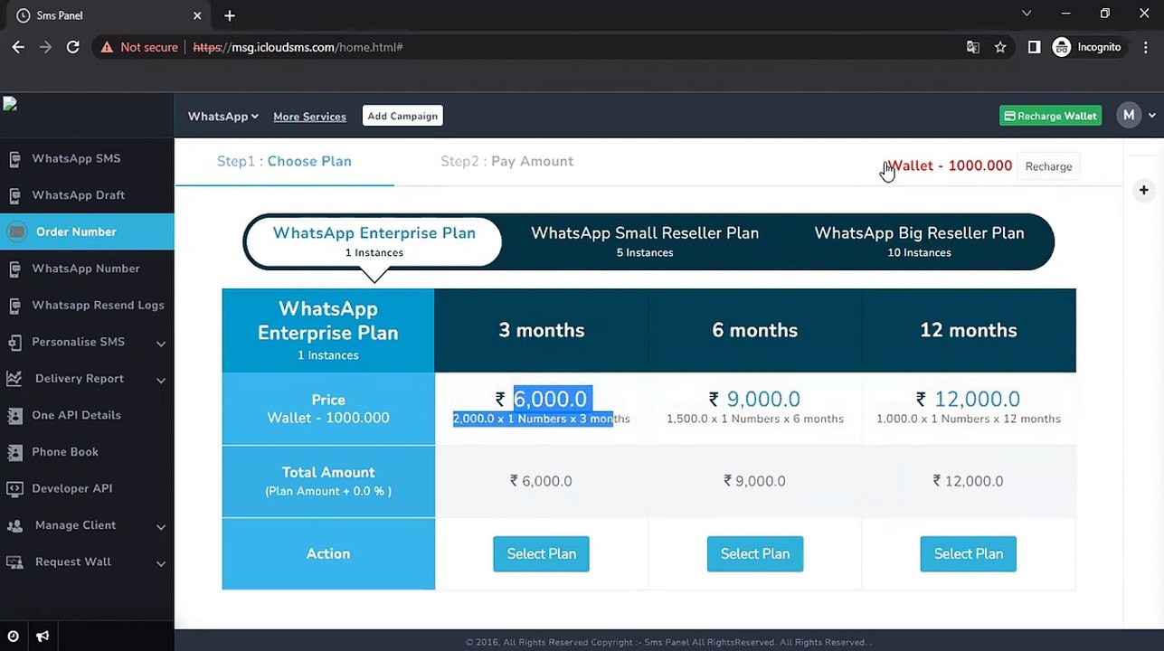Open the More Services link
Viewport: 1164px width, 651px height.
click(309, 117)
